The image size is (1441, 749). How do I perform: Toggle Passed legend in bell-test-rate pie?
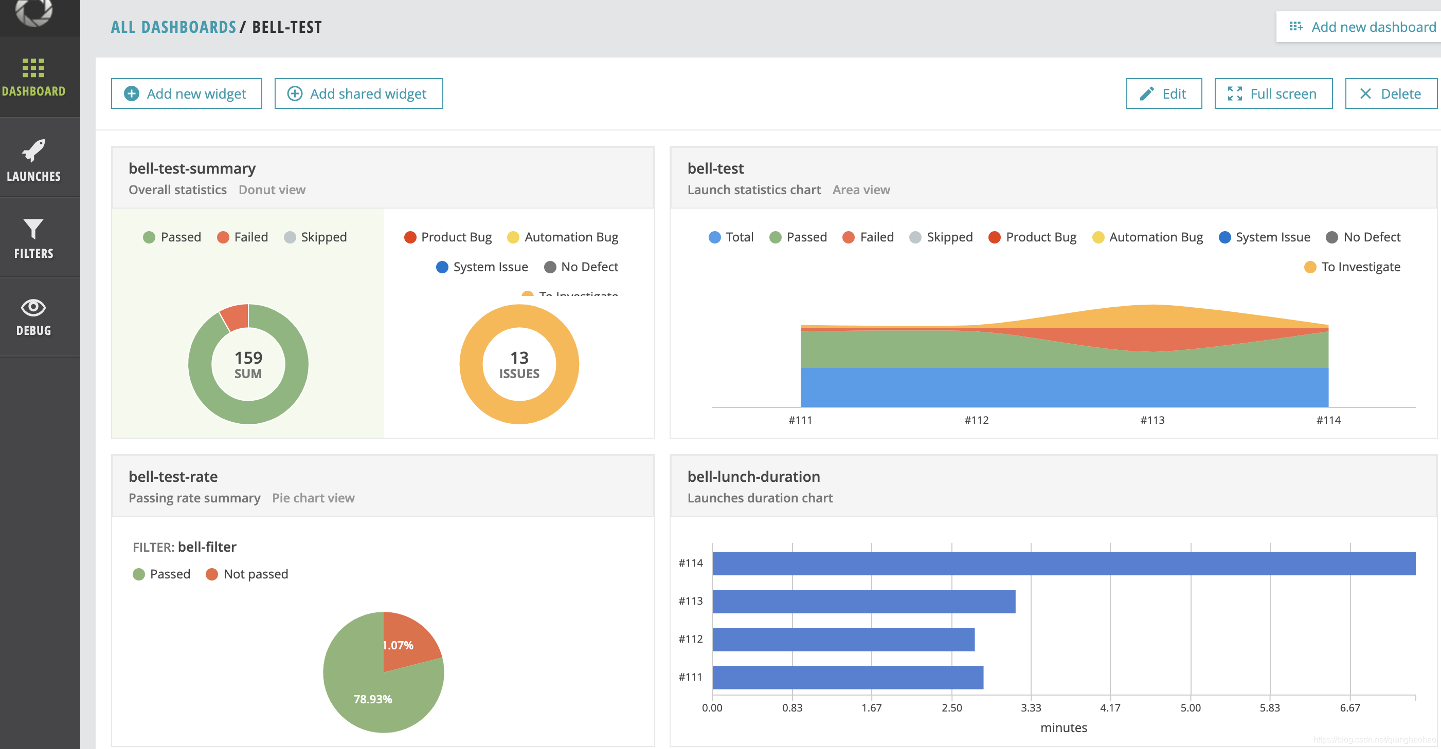pyautogui.click(x=161, y=574)
